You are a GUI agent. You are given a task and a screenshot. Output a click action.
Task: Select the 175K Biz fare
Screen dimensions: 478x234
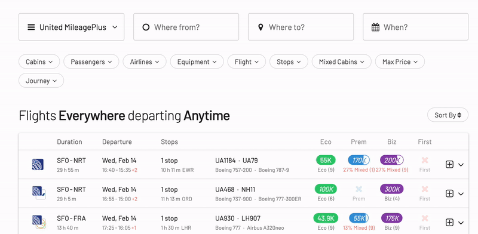(x=392, y=218)
